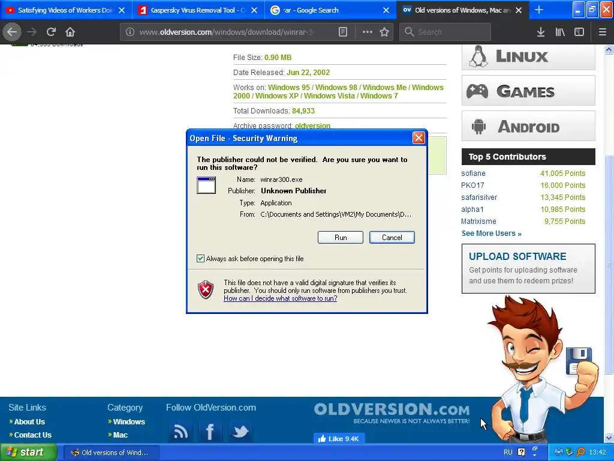Open How can I decide what software to run
This screenshot has height=461, width=614.
(281, 298)
